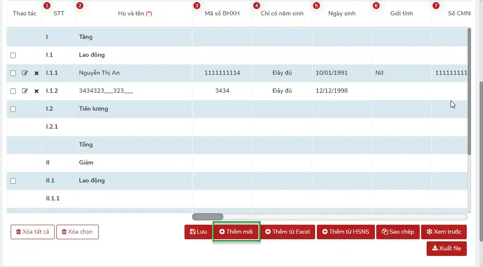This screenshot has width=483, height=267.
Task: Click the birth date 10/01/1991
Action: point(331,73)
